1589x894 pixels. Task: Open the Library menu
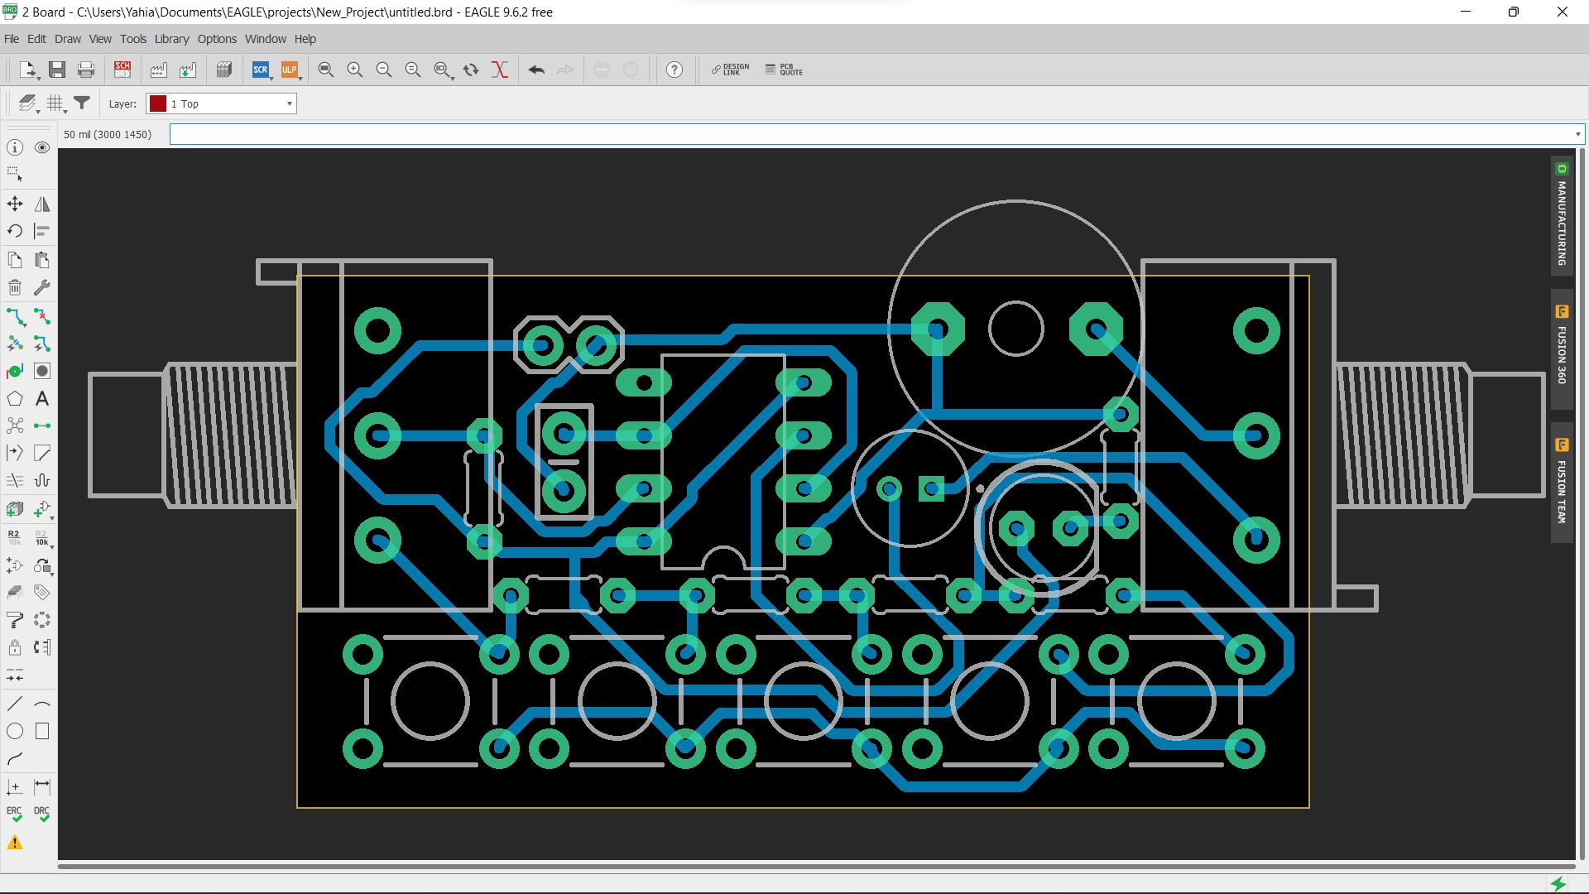(171, 39)
